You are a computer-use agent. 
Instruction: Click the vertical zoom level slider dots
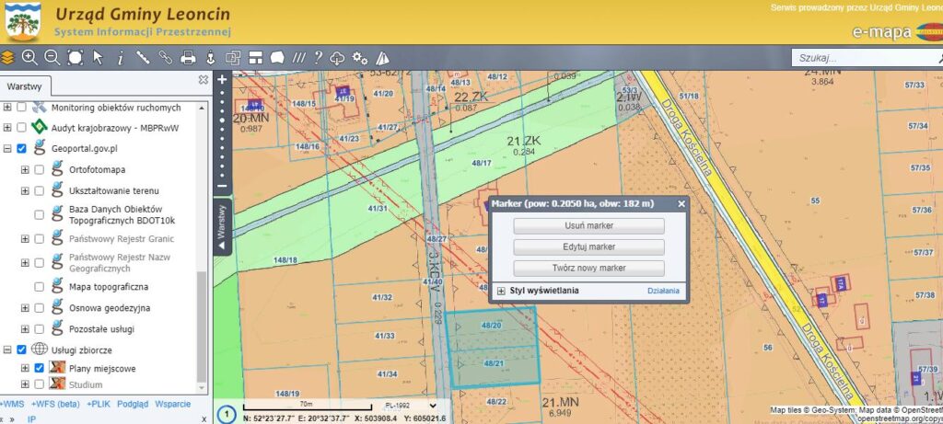tap(222, 132)
